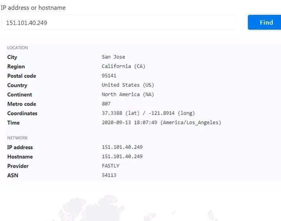Image resolution: width=281 pixels, height=221 pixels.
Task: Select the IP address row value 151.101.40.249
Action: pos(122,147)
